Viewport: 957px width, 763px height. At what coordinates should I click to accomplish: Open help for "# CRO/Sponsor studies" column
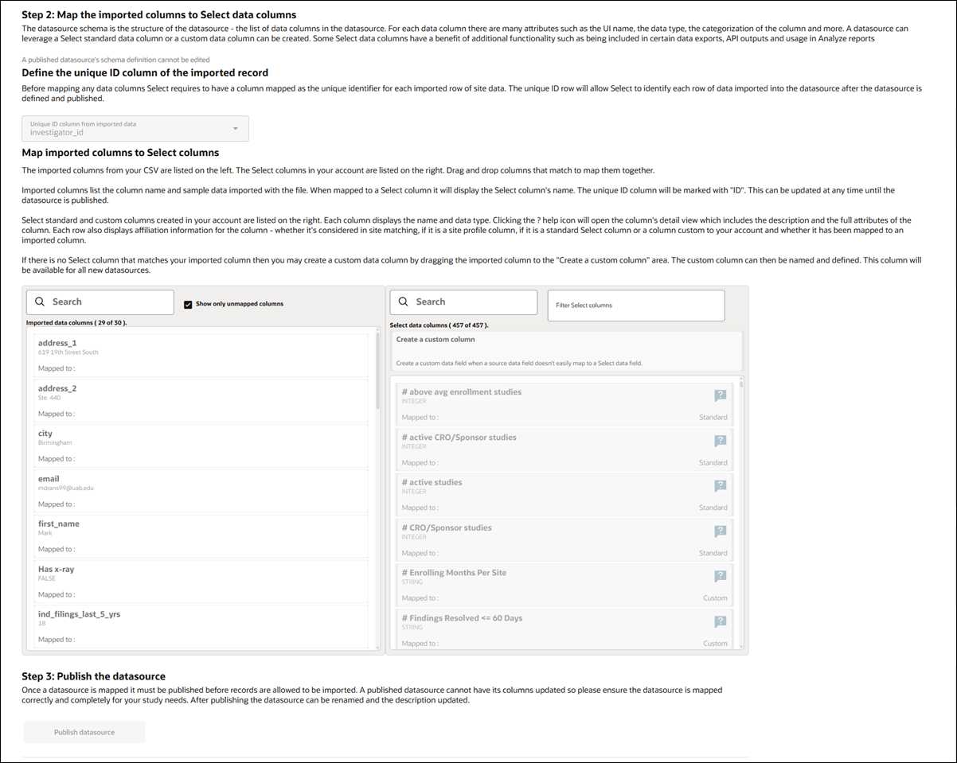click(x=721, y=531)
